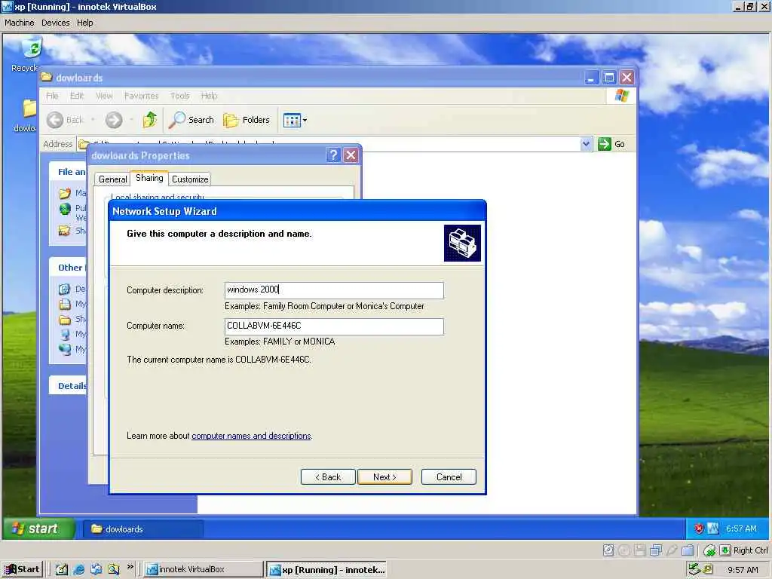Screen dimensions: 772x579
Task: Open the View menu in Explorer window
Action: point(104,96)
